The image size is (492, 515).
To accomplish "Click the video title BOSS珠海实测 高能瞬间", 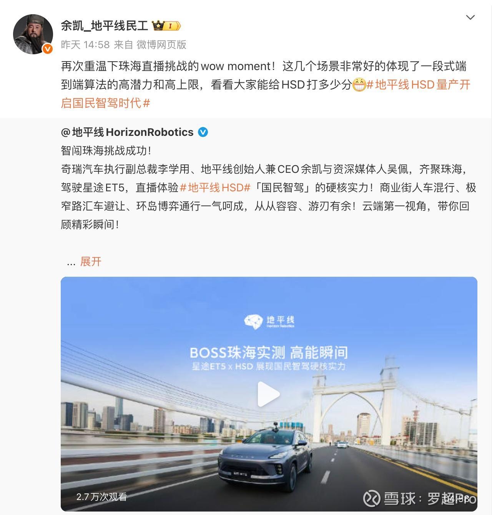I will point(269,353).
